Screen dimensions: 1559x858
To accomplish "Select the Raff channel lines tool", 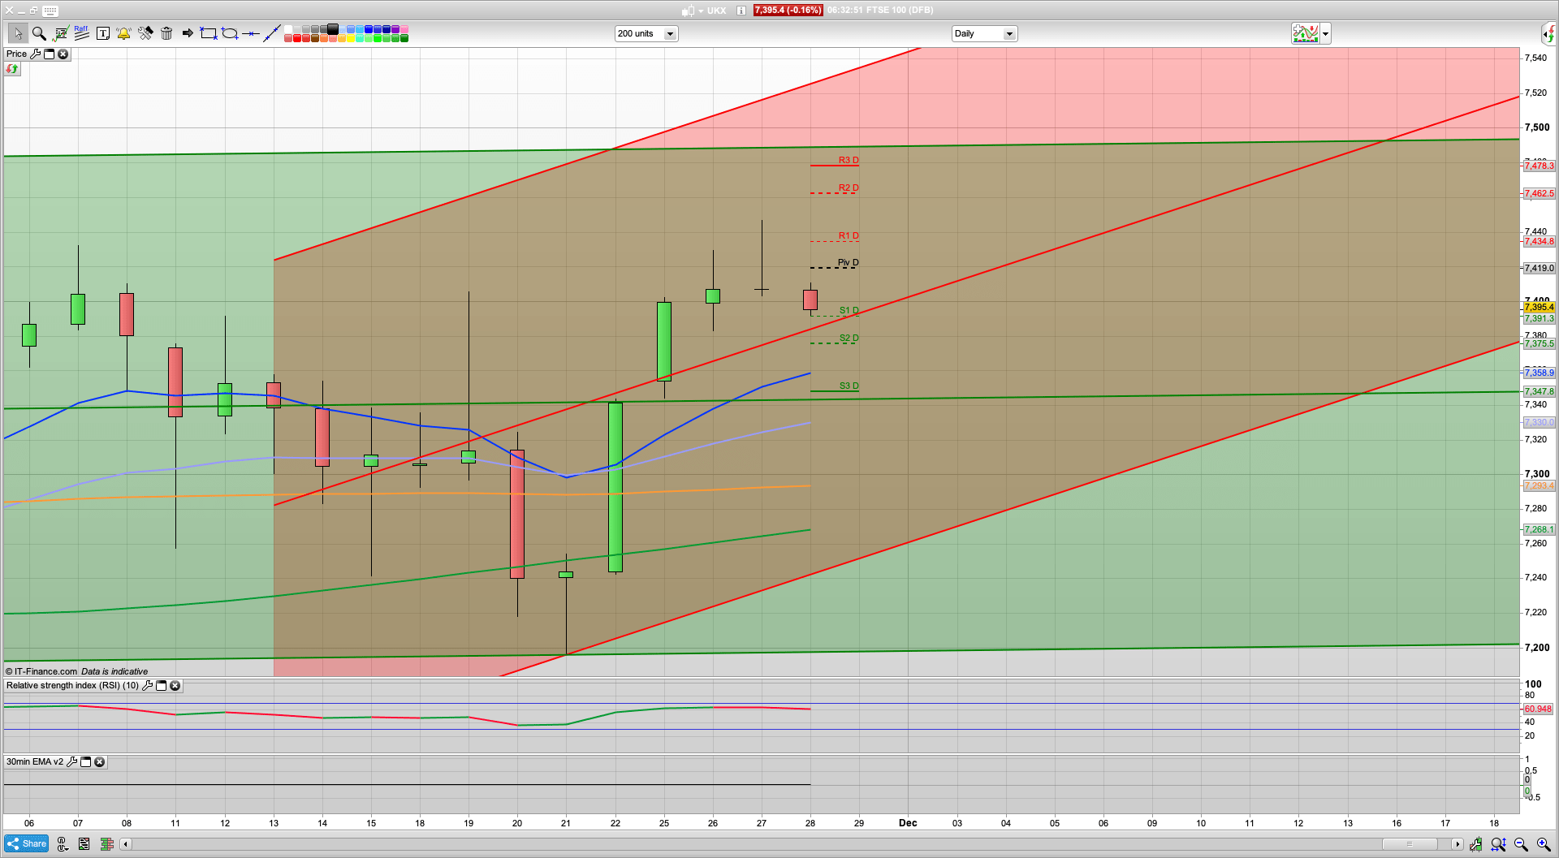I will pos(81,33).
